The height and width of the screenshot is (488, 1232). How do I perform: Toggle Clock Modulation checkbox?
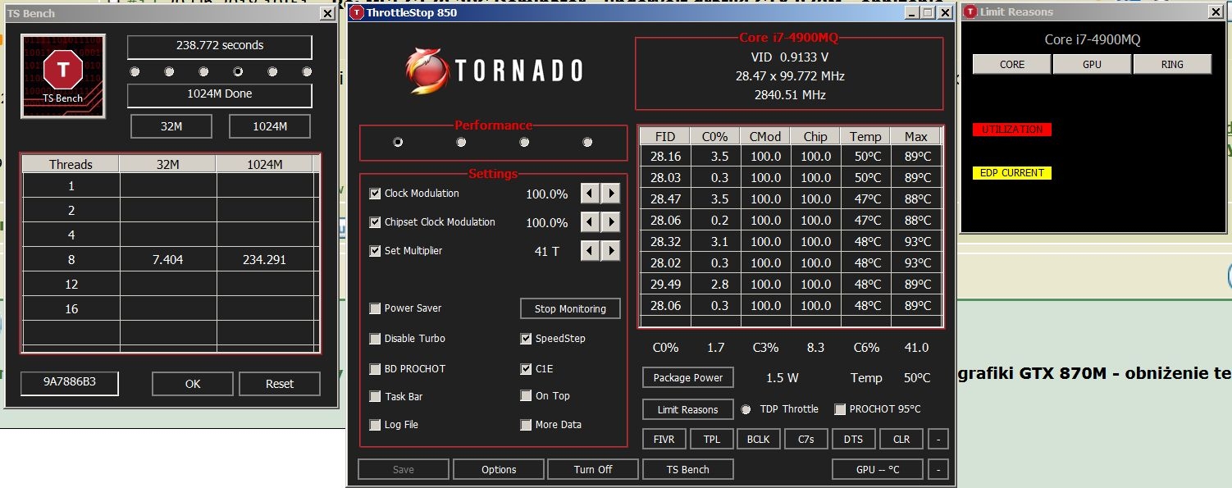pyautogui.click(x=375, y=194)
